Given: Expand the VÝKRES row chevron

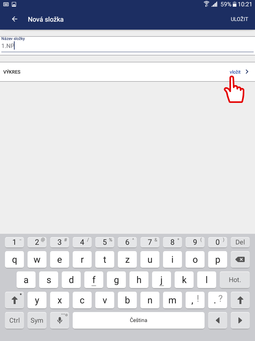Looking at the screenshot, I should [x=247, y=72].
